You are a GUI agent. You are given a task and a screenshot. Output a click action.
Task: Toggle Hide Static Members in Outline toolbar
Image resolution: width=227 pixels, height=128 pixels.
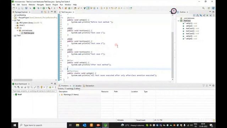pos(204,15)
